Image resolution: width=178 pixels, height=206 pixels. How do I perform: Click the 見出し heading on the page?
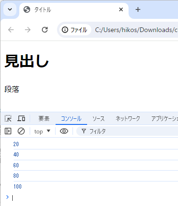point(27,61)
